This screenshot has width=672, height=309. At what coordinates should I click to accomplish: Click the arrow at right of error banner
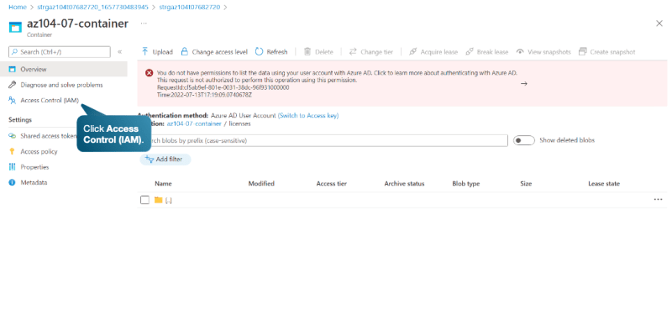[x=523, y=84]
